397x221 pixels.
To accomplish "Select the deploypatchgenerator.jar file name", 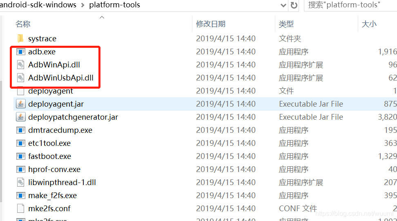I will pyautogui.click(x=73, y=117).
